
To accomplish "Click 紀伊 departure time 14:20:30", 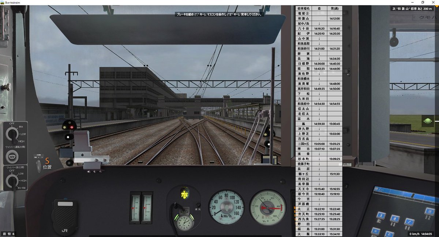I will click(x=334, y=33).
